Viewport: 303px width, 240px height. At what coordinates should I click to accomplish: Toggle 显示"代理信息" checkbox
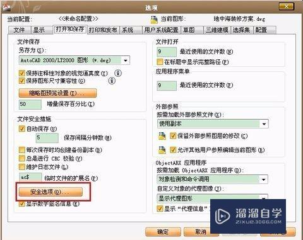click(x=160, y=209)
